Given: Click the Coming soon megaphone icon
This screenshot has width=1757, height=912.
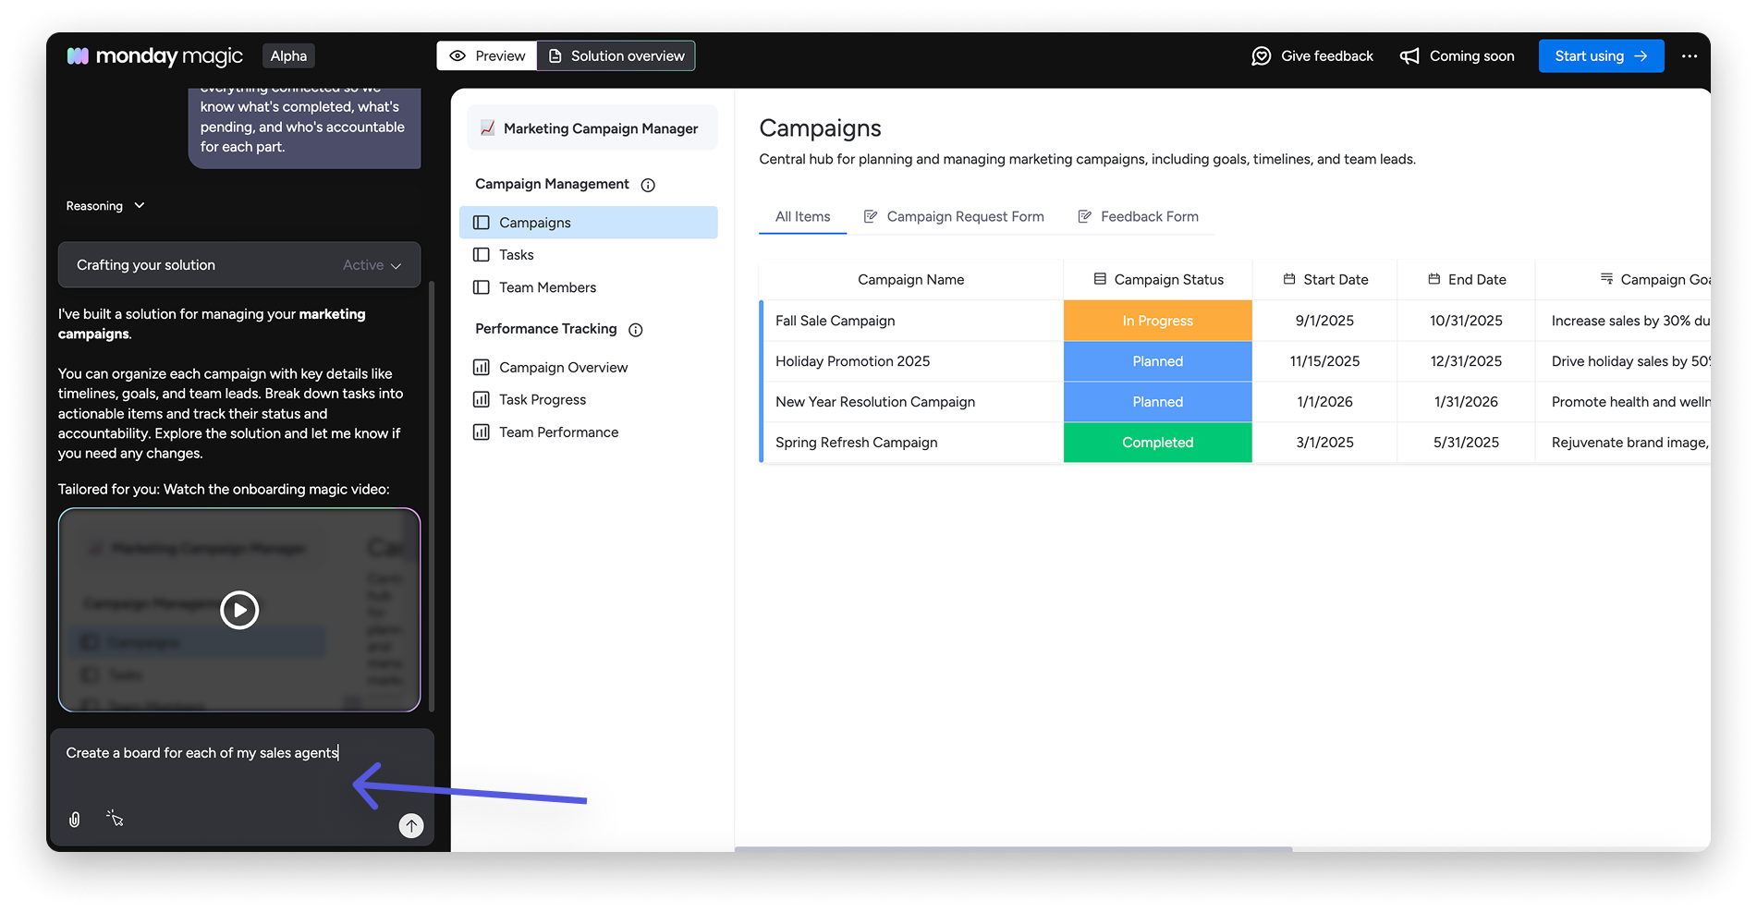Looking at the screenshot, I should click(x=1409, y=56).
